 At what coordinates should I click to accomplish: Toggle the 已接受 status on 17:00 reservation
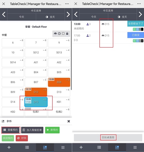(x=136, y=35)
